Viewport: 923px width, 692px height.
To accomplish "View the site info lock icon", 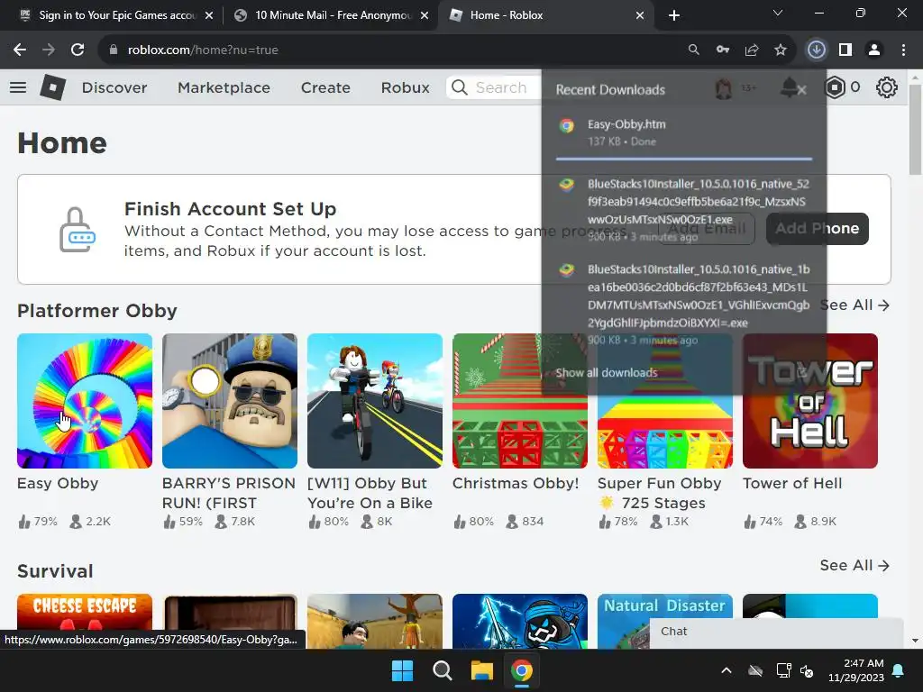I will 114,50.
